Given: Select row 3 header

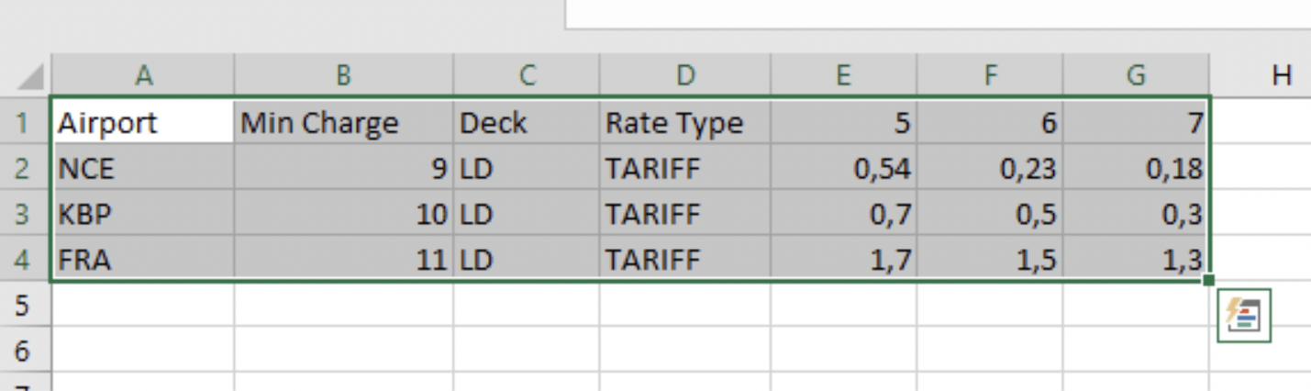Looking at the screenshot, I should (x=24, y=215).
